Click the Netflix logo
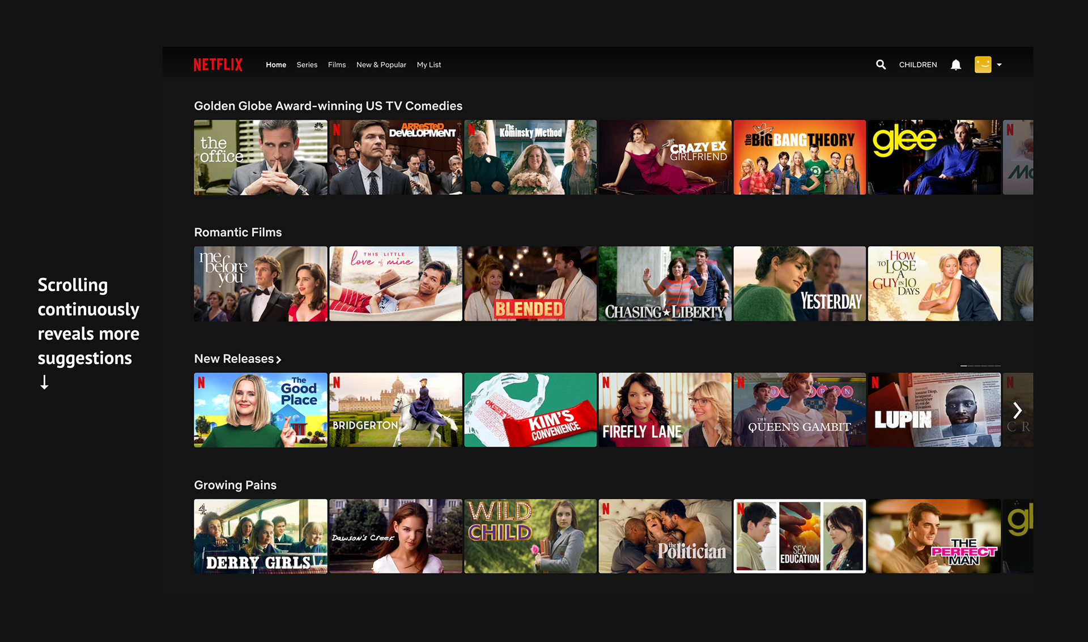Image resolution: width=1088 pixels, height=642 pixels. pos(218,65)
